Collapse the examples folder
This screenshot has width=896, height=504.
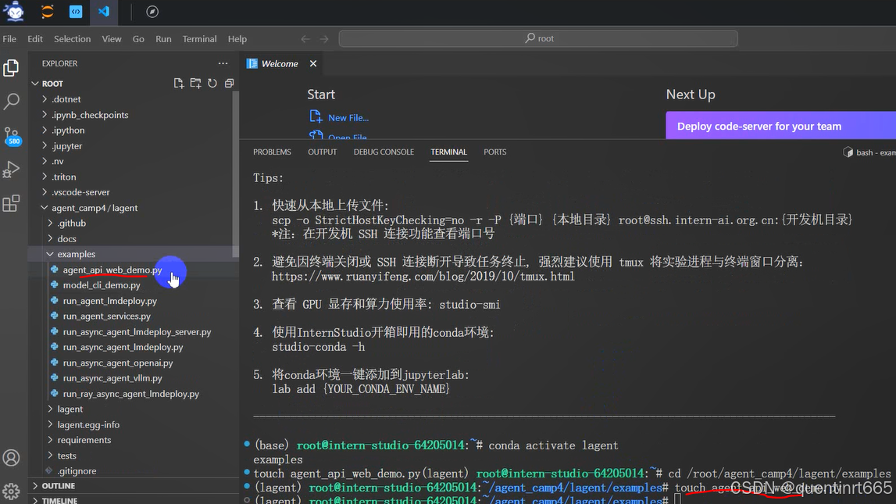tap(50, 254)
